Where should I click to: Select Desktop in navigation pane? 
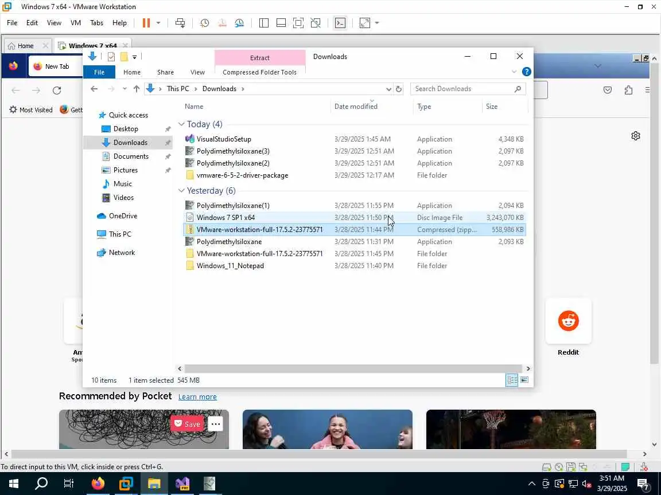point(126,129)
